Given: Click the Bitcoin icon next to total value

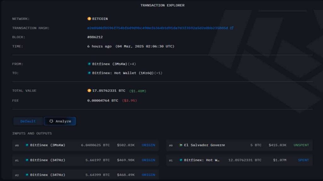Looking at the screenshot, I should pos(89,90).
